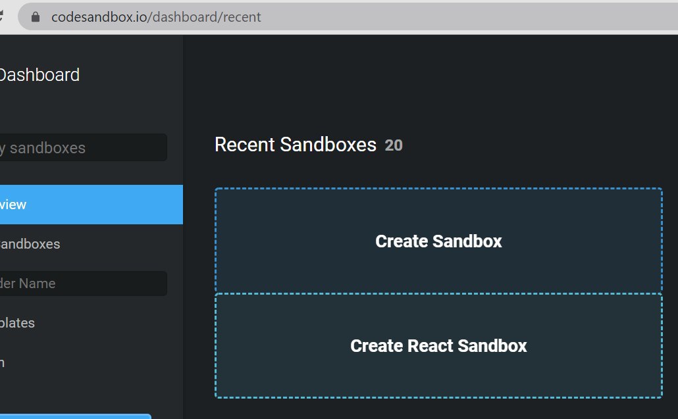Image resolution: width=678 pixels, height=419 pixels.
Task: Click the empty area above Recent Sandboxes
Action: [430, 82]
